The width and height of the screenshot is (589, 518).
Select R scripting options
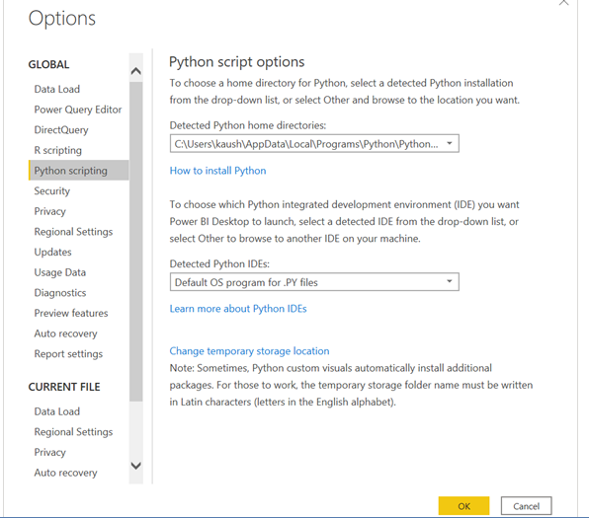coord(58,150)
